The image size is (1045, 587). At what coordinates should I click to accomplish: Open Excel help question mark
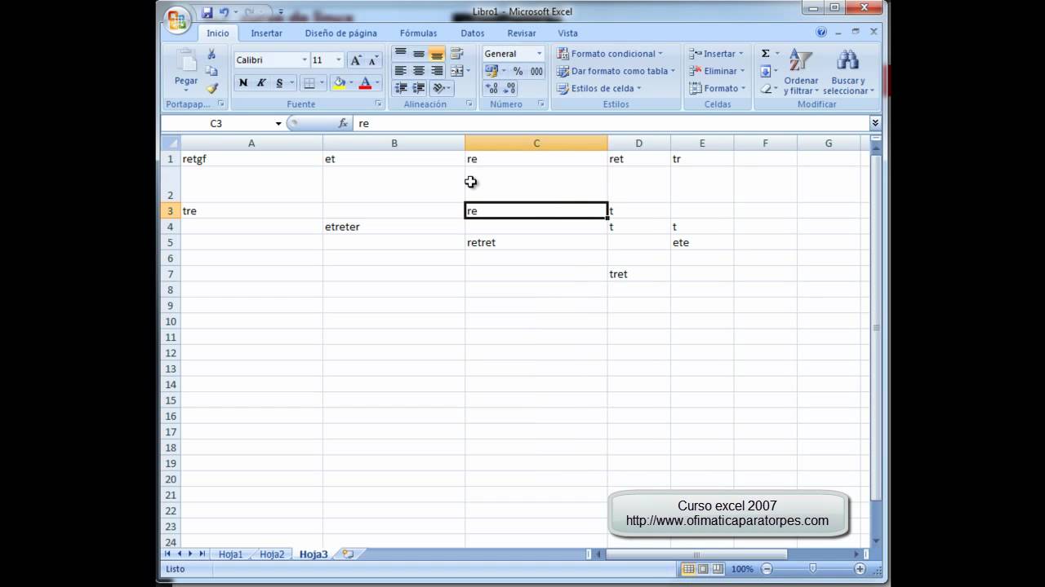tap(821, 33)
